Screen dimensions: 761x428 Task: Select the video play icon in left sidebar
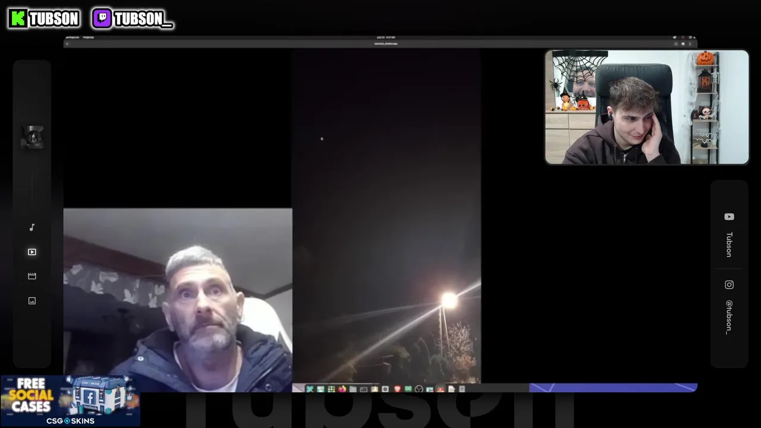[32, 252]
